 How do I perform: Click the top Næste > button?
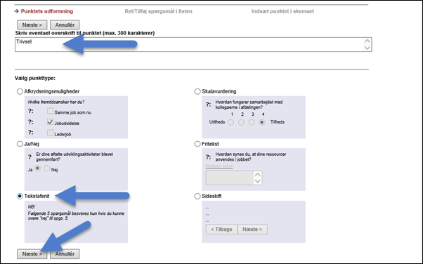pos(32,25)
